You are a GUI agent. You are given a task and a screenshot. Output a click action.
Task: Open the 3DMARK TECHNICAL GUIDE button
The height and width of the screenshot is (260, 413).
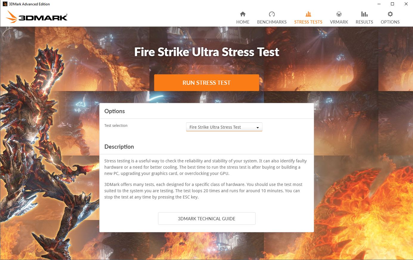point(207,219)
